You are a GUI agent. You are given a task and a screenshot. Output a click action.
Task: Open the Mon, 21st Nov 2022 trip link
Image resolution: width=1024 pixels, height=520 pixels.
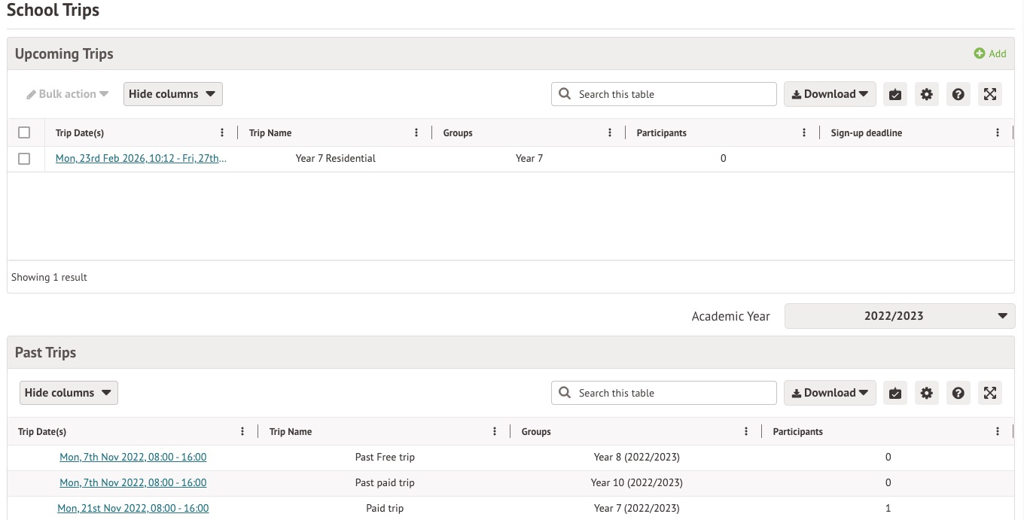(133, 508)
